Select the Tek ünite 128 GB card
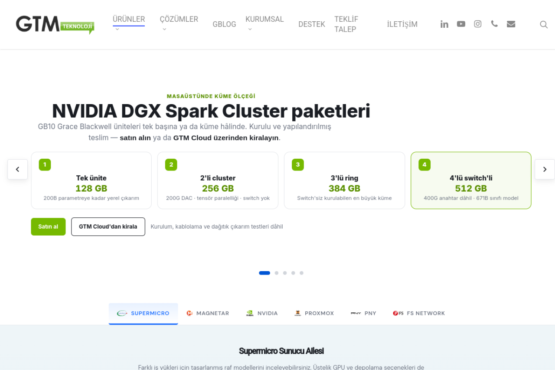 [91, 180]
